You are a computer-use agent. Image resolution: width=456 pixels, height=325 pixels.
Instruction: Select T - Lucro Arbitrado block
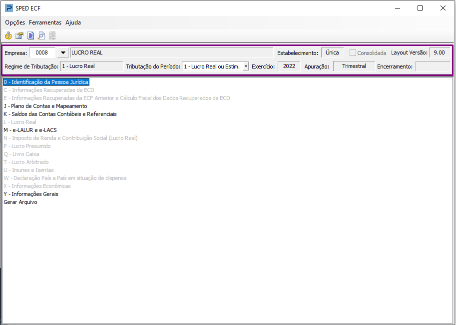click(x=26, y=162)
